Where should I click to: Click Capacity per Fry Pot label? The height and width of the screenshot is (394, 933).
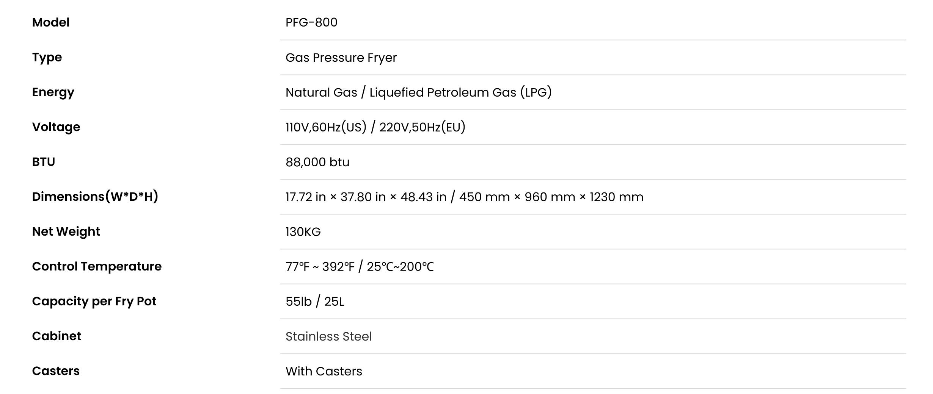pyautogui.click(x=94, y=302)
